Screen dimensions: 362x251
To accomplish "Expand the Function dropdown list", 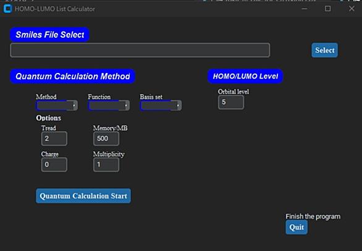I will 109,106.
